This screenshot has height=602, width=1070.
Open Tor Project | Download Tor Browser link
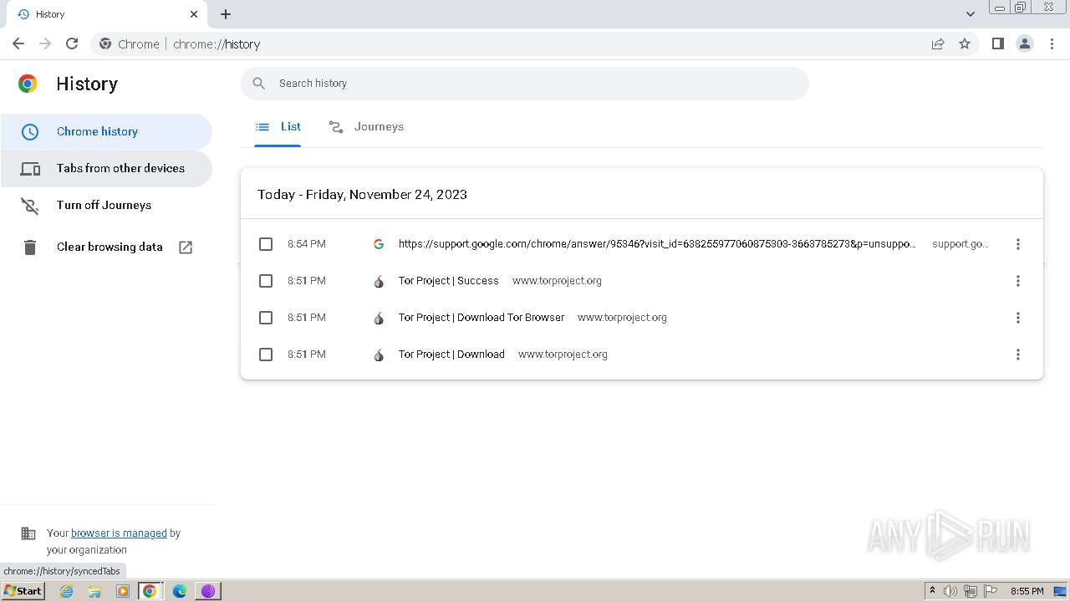(481, 318)
